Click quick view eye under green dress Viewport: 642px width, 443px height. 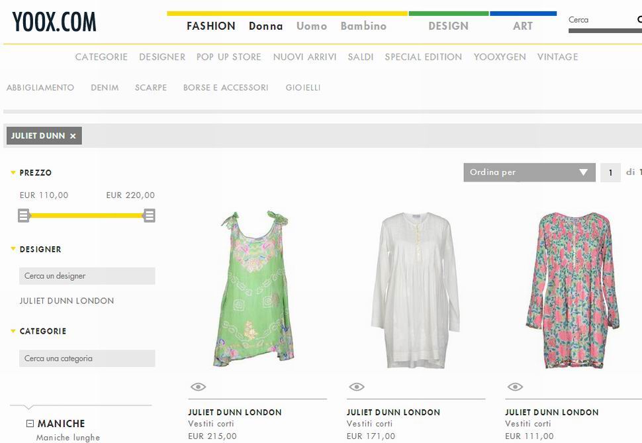(x=198, y=387)
